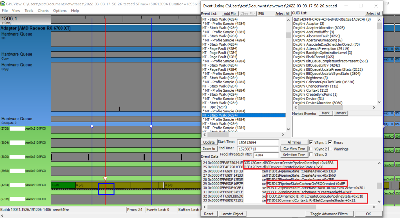
Task: Open the Options menu
Action: [x=60, y=11]
